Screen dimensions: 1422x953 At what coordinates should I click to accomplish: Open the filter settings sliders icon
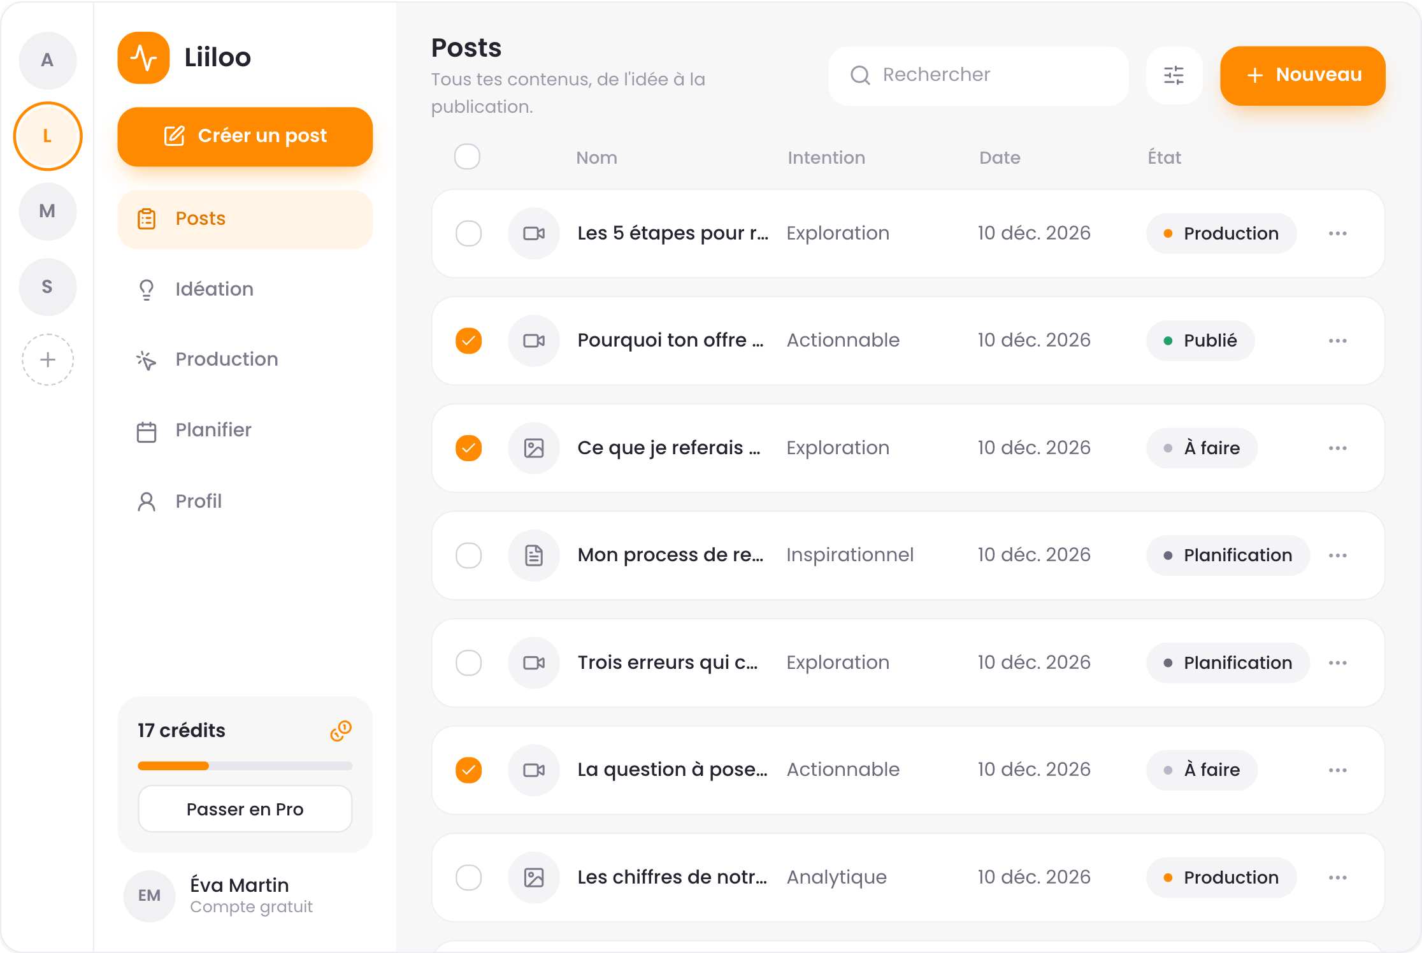pos(1174,75)
